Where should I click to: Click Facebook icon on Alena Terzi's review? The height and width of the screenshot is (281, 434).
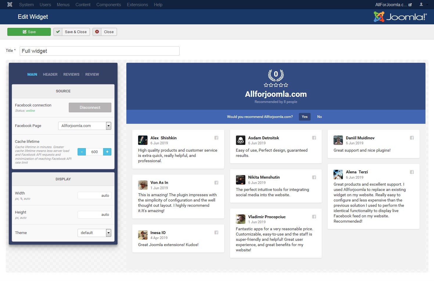[412, 172]
